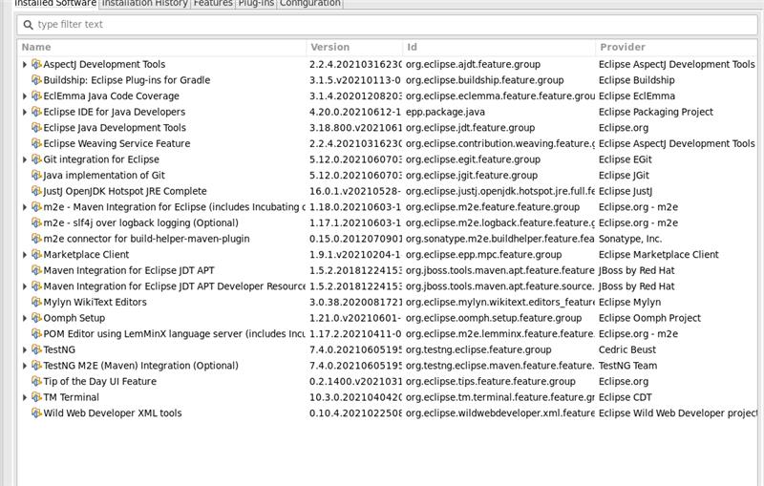764x486 pixels.
Task: Switch to the Installation History tab
Action: (x=144, y=4)
